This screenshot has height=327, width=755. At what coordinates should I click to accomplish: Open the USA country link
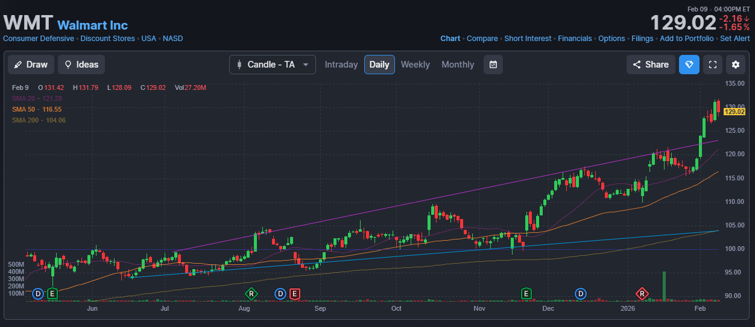148,39
